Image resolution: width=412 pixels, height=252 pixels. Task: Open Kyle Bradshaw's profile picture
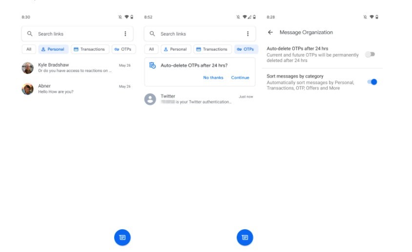tap(28, 68)
